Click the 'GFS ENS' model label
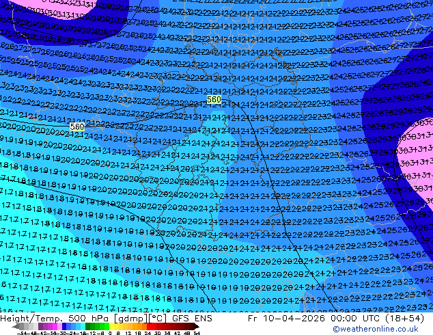The width and height of the screenshot is (433, 335). pos(192,318)
